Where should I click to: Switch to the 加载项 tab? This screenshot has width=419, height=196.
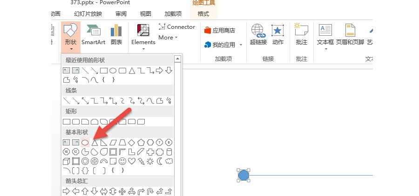173,14
